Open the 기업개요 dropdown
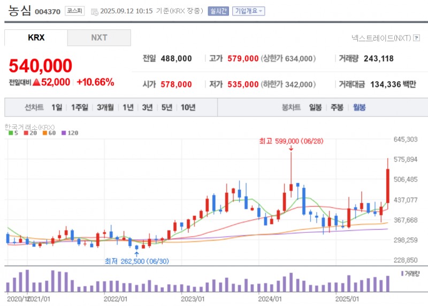428x306 pixels. coord(248,11)
